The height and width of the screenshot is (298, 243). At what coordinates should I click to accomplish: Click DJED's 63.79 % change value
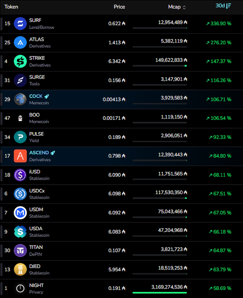pyautogui.click(x=220, y=270)
